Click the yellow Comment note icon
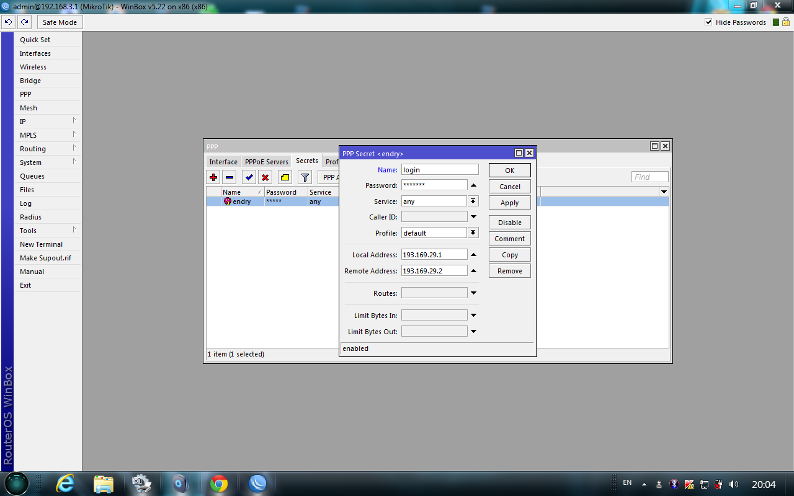Viewport: 794px width, 496px height. [285, 177]
